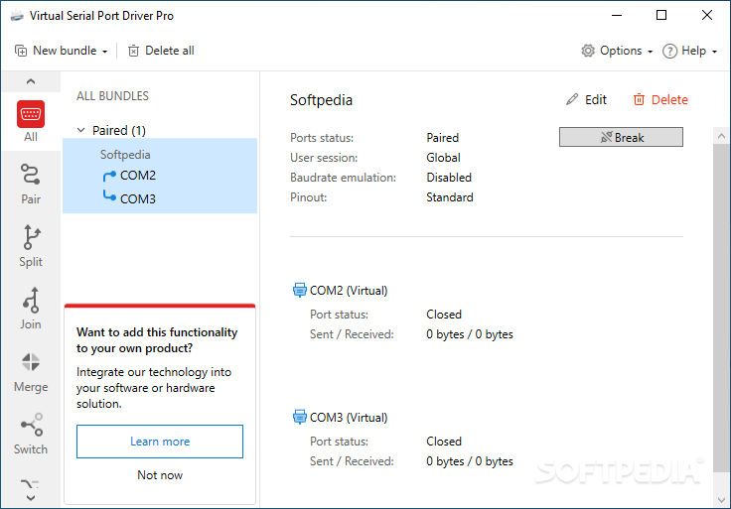Open the Merge mode in the sidebar
The width and height of the screenshot is (731, 509).
click(x=31, y=372)
